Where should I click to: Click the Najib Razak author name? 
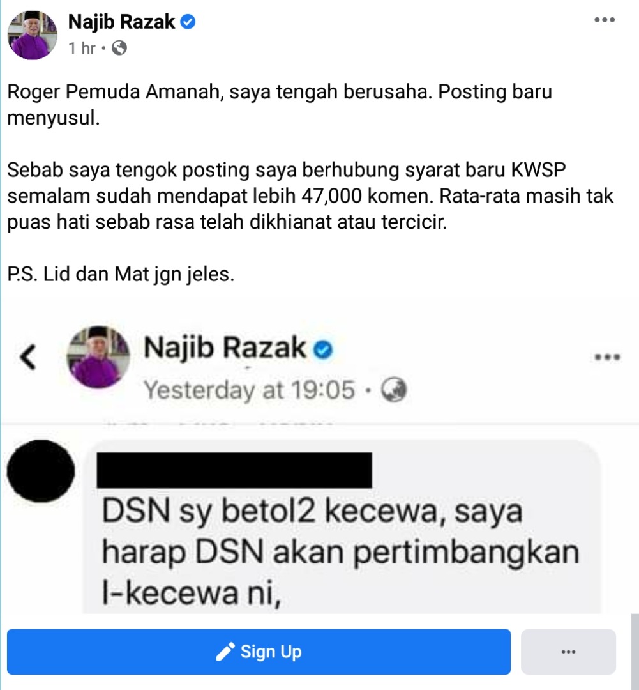click(121, 22)
